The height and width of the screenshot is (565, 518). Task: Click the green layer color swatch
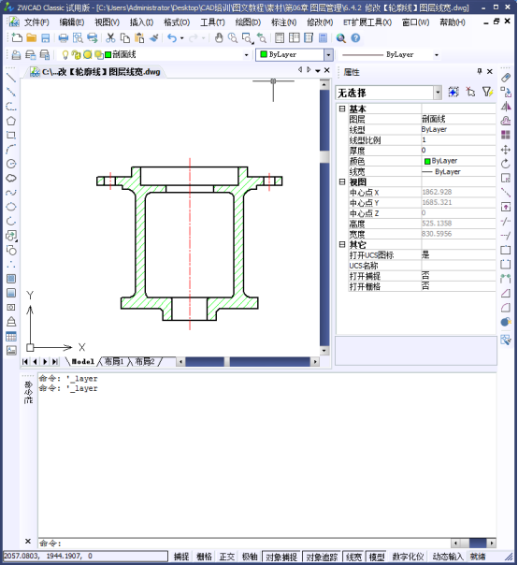click(108, 55)
